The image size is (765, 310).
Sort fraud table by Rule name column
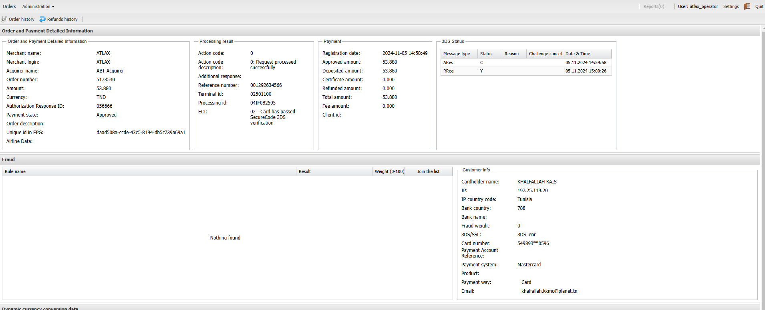pyautogui.click(x=15, y=171)
